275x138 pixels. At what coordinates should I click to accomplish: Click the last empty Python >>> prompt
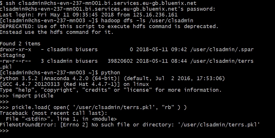click(4, 131)
